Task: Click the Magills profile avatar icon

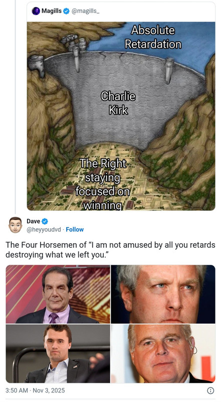Action: [x=36, y=11]
